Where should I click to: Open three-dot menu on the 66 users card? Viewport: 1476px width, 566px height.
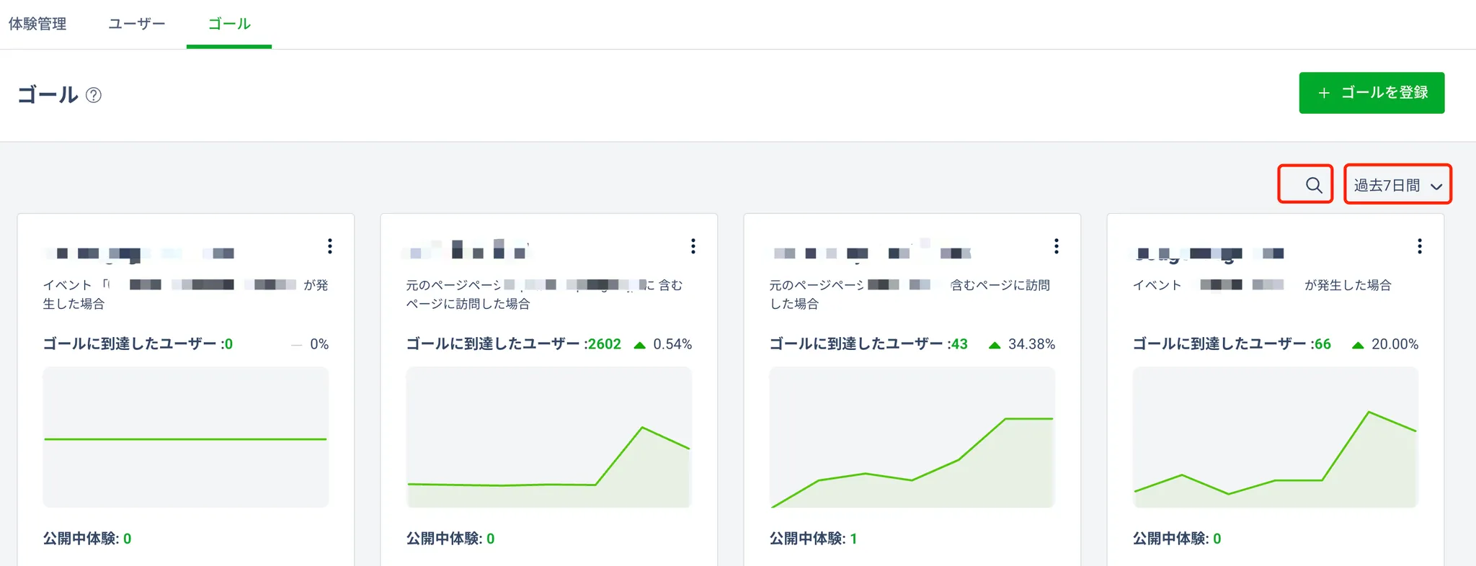pyautogui.click(x=1420, y=246)
